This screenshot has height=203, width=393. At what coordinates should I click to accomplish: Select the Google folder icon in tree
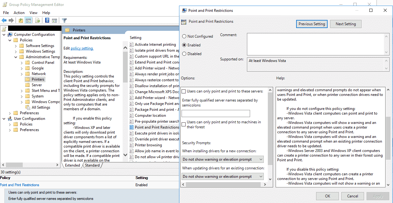pyautogui.click(x=27, y=68)
